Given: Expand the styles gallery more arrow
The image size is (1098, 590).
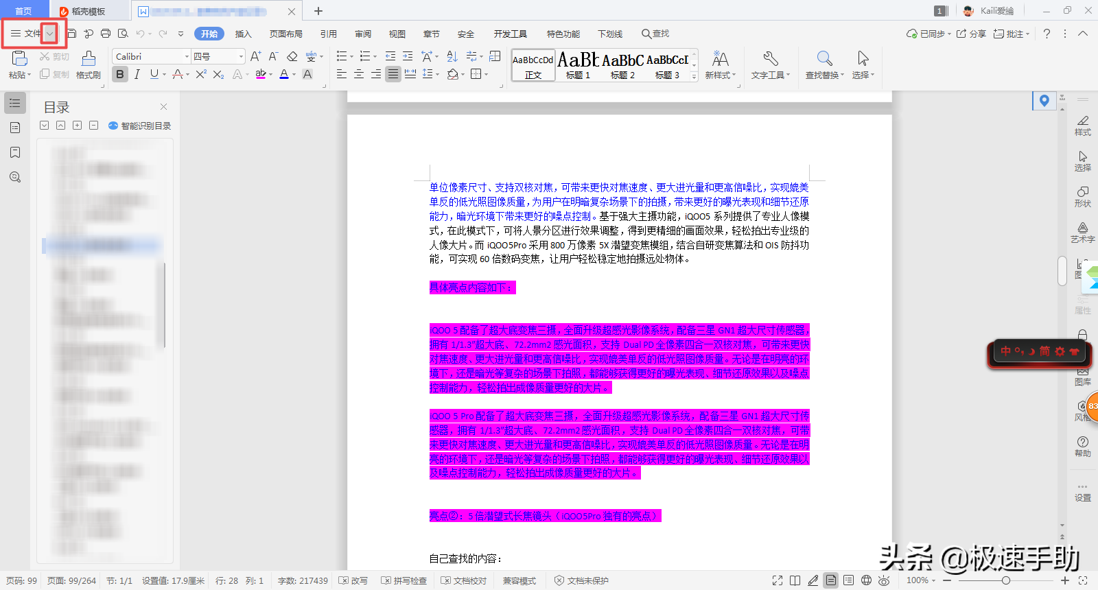Looking at the screenshot, I should point(694,76).
